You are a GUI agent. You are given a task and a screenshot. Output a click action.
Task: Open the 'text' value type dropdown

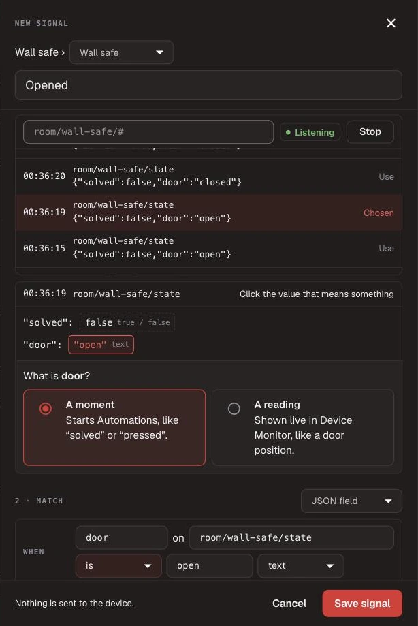click(x=301, y=565)
